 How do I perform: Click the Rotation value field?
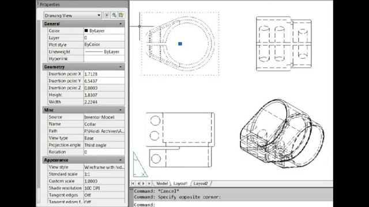104,152
